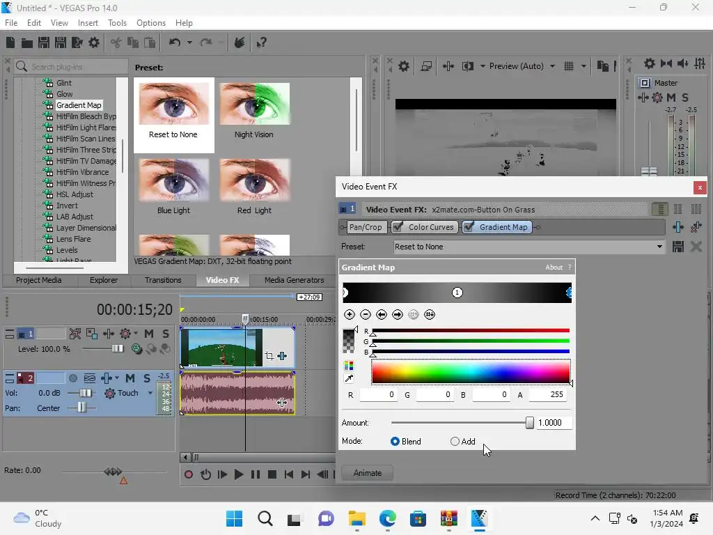Image resolution: width=713 pixels, height=535 pixels.
Task: Switch color space with RGB squares icon
Action: click(350, 366)
